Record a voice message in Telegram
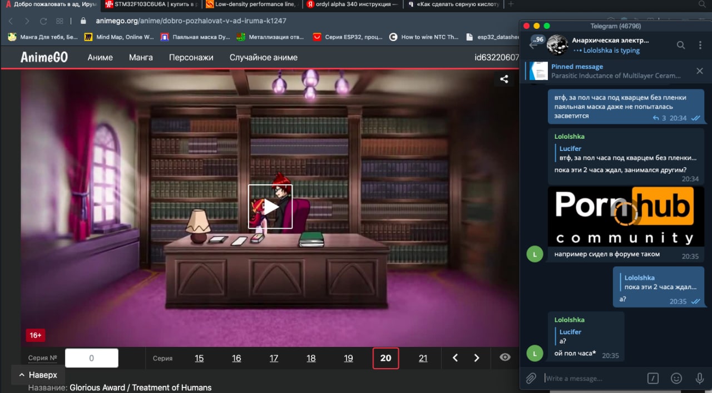This screenshot has width=712, height=393. 700,378
